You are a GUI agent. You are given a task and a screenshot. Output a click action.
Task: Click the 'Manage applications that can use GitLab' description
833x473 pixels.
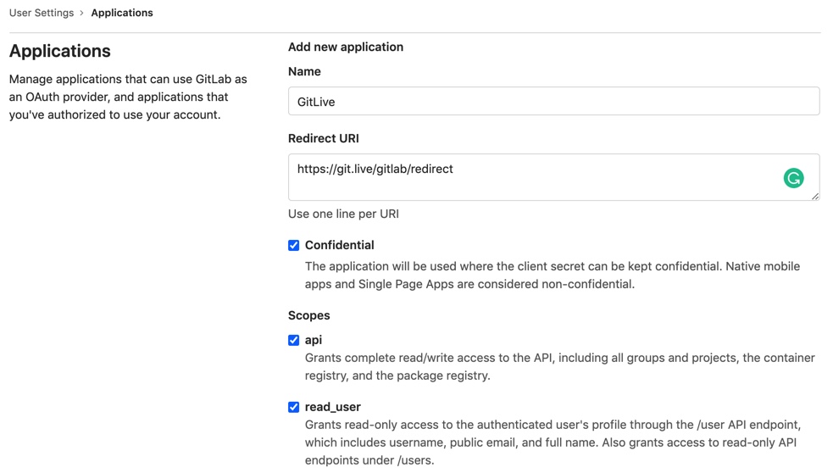tap(128, 97)
